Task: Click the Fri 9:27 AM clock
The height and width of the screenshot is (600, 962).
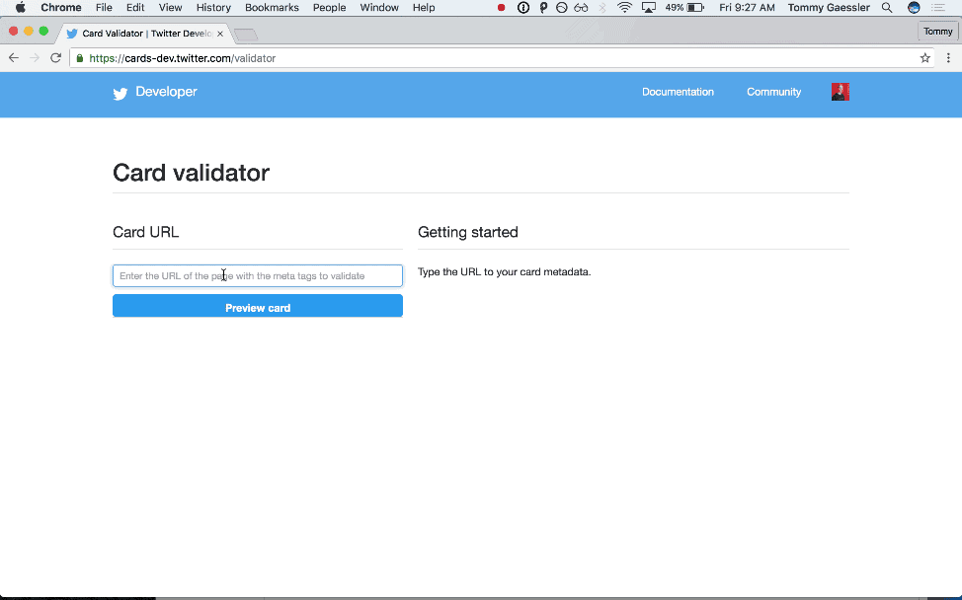Action: pos(747,7)
